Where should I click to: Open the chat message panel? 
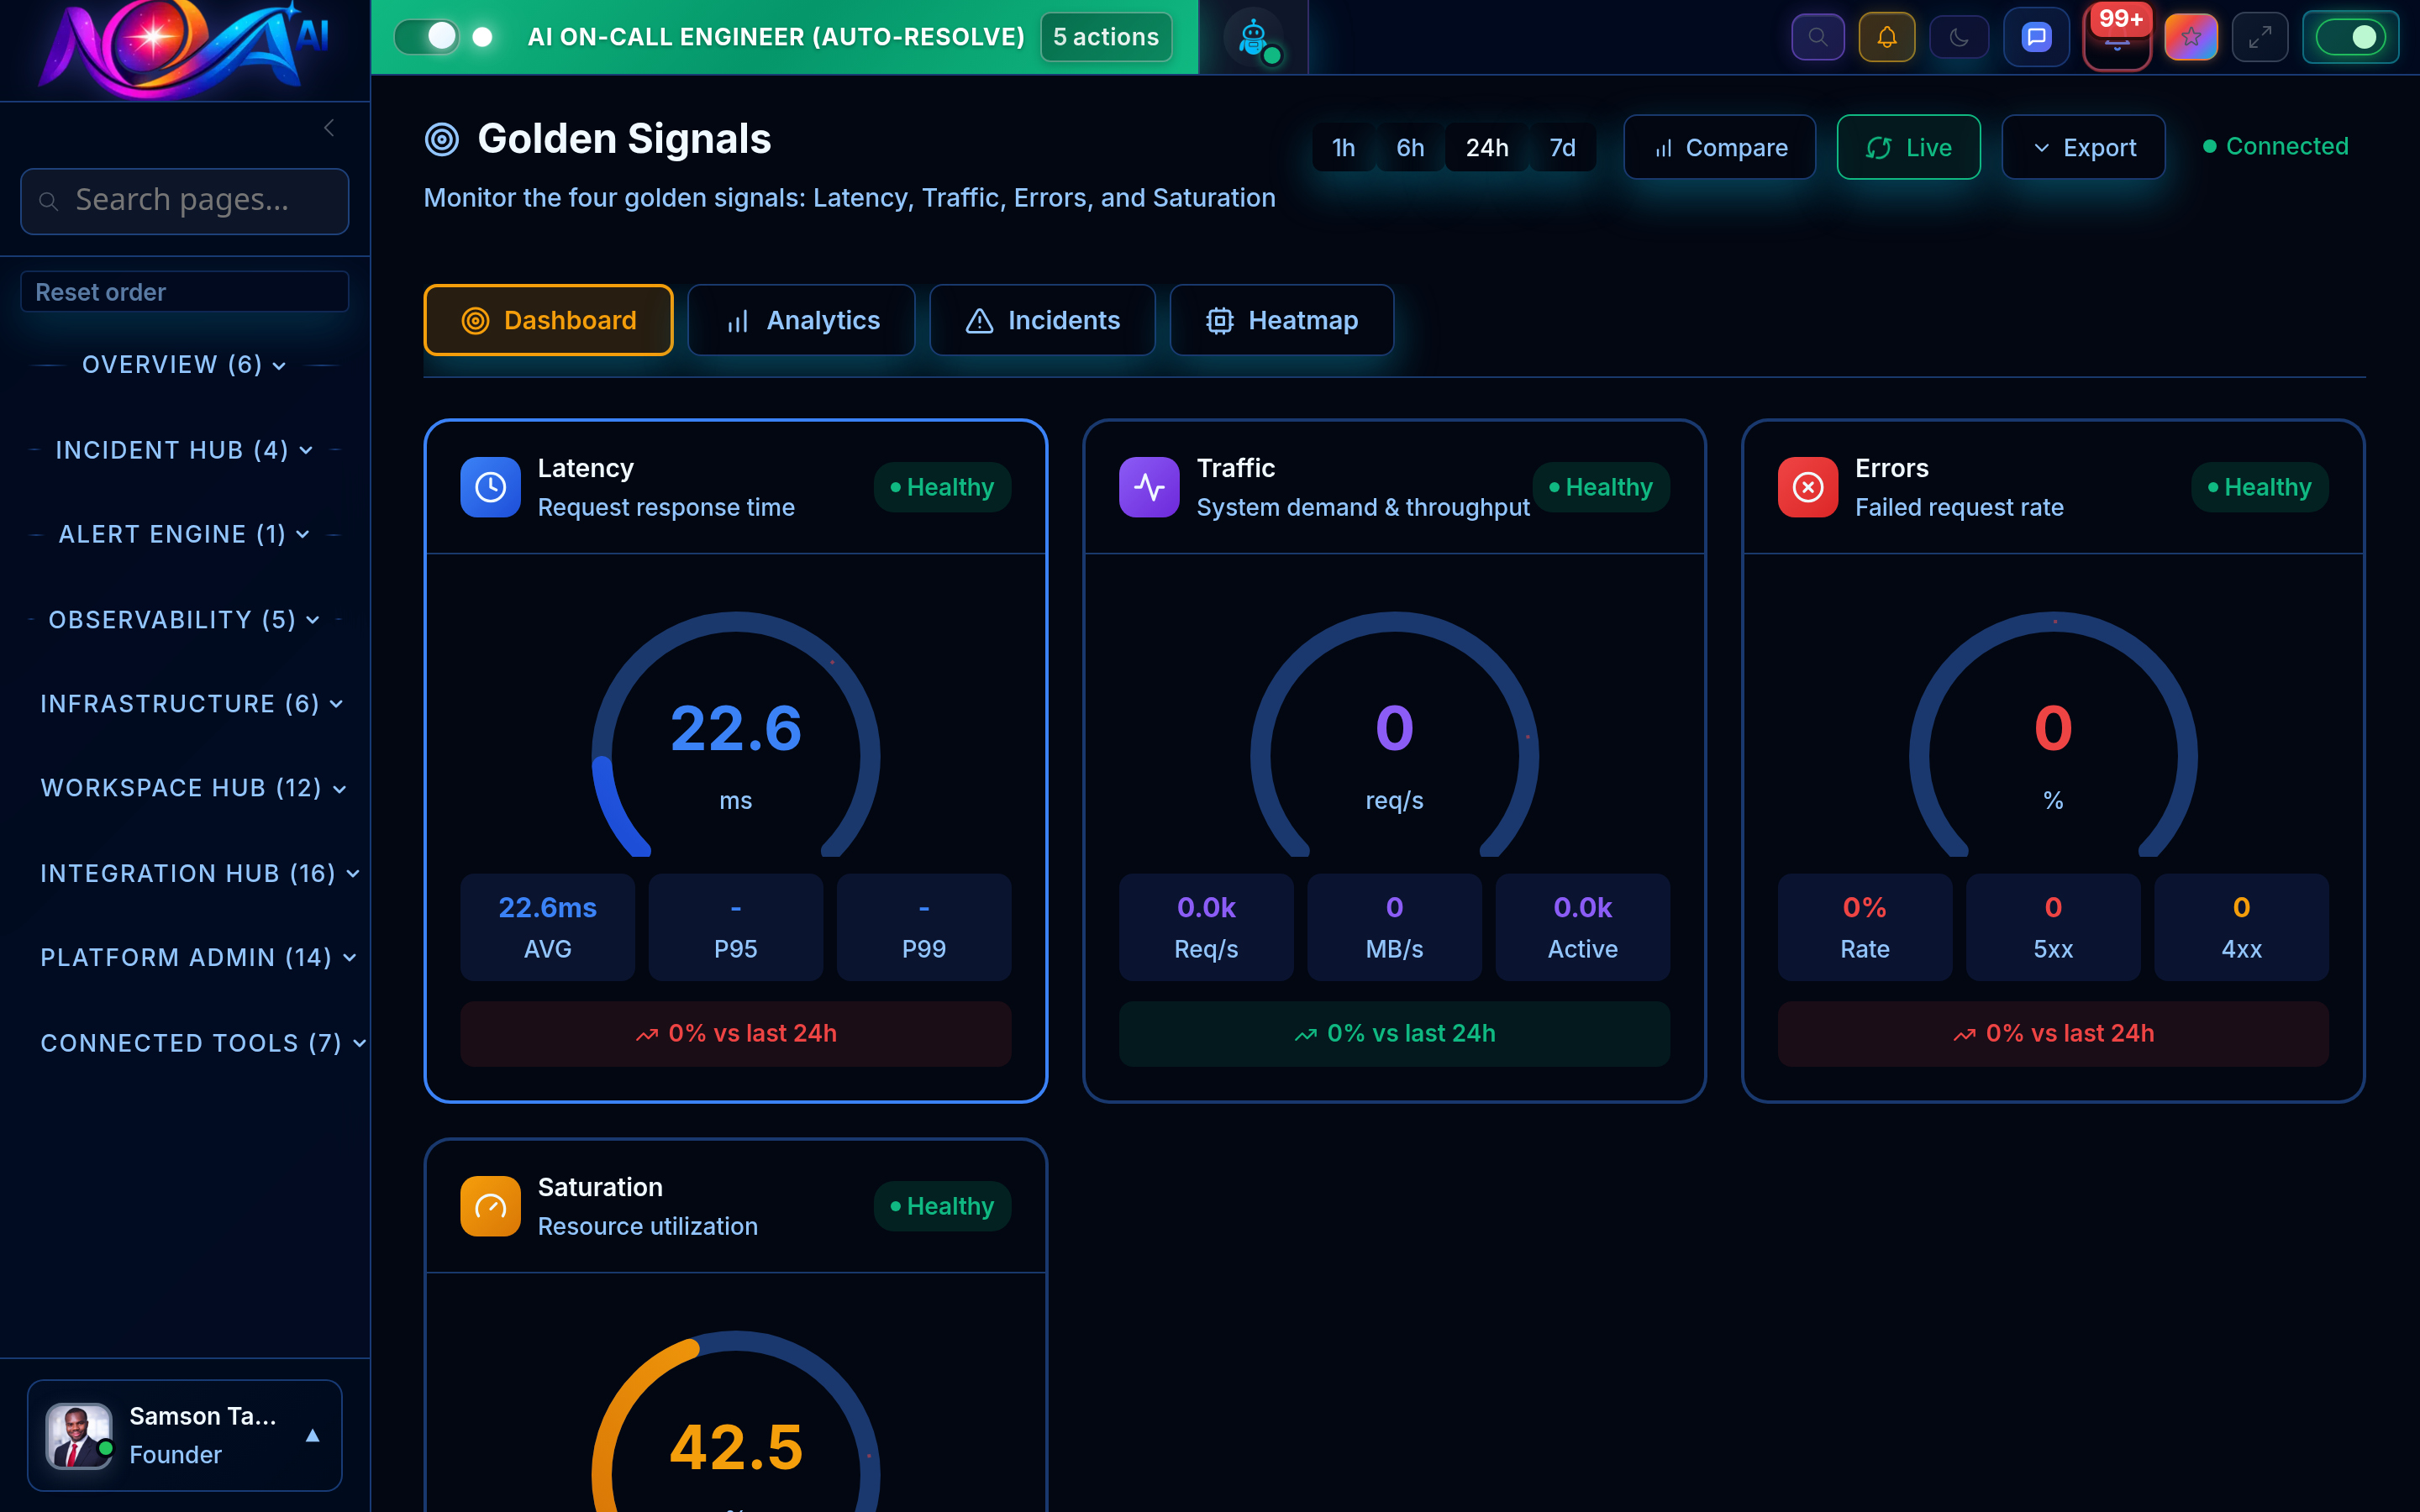2036,36
